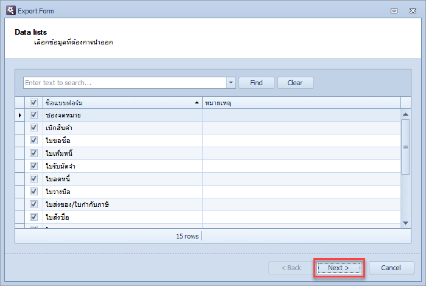This screenshot has height=286, width=426.
Task: Uncheck the ซองจดหมาย checkbox
Action: [33, 115]
